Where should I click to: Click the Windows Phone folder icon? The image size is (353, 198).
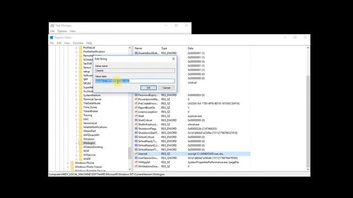[x=72, y=163]
